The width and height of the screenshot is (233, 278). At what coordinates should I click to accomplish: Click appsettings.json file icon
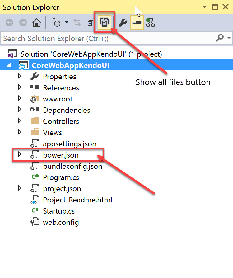pos(35,144)
